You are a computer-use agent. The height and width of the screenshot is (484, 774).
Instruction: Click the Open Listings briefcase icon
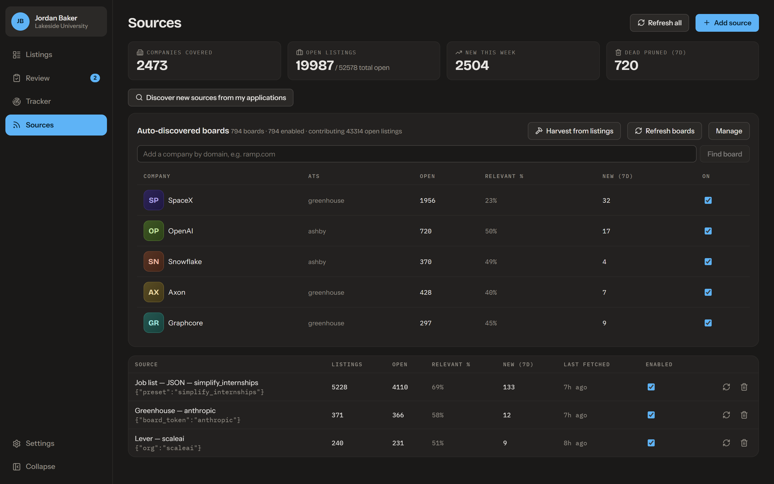299,52
